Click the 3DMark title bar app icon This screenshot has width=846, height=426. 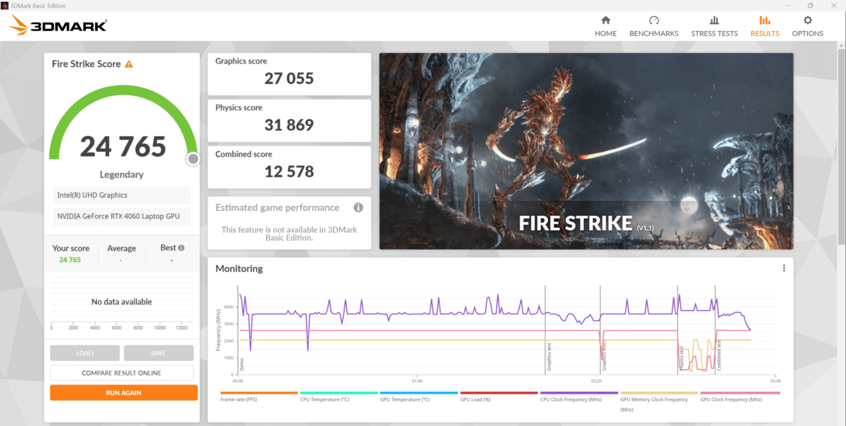coord(5,5)
